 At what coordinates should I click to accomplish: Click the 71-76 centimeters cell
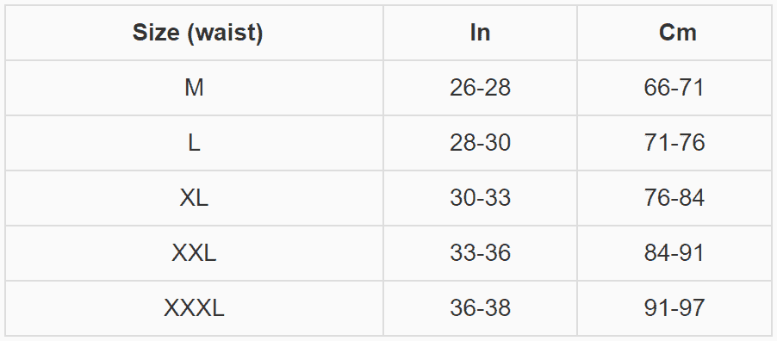pos(674,143)
